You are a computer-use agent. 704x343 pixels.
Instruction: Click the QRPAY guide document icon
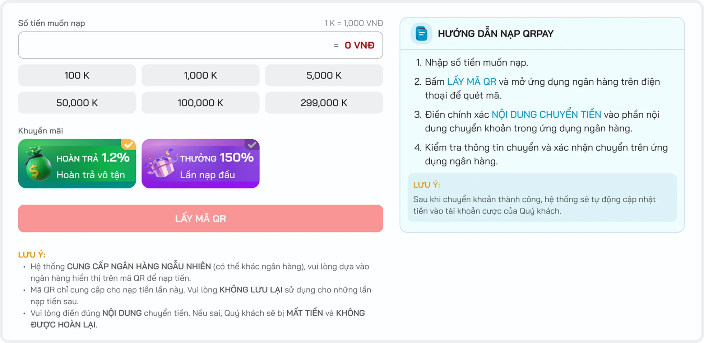pyautogui.click(x=421, y=34)
